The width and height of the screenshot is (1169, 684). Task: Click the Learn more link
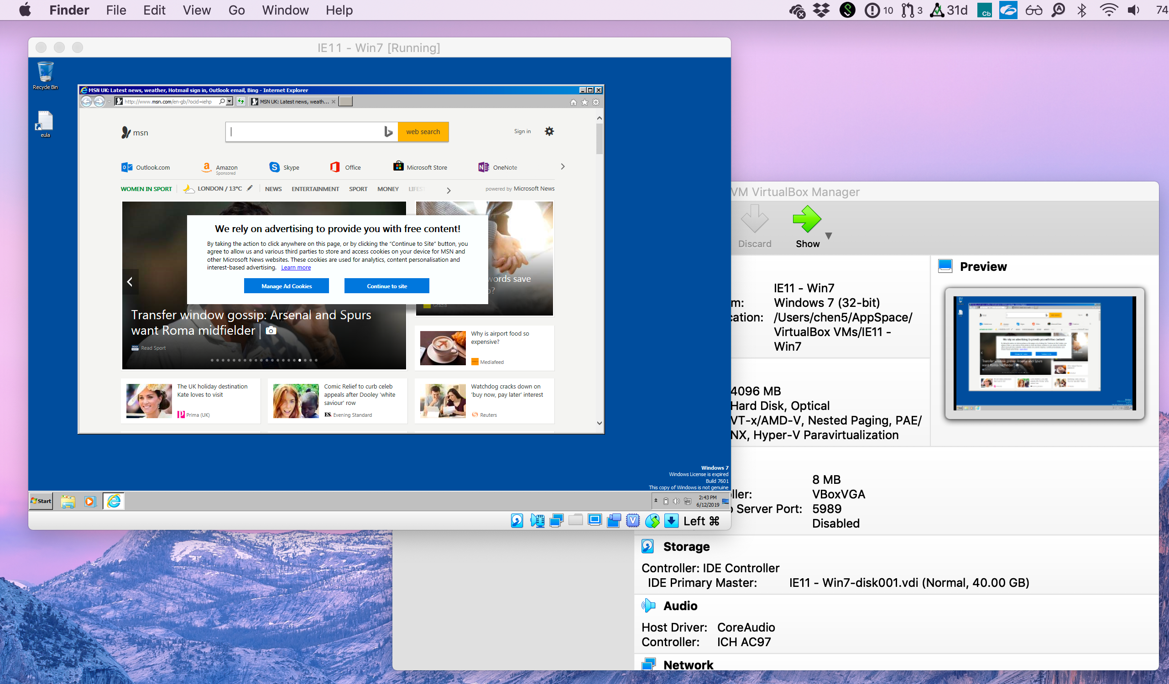(296, 268)
